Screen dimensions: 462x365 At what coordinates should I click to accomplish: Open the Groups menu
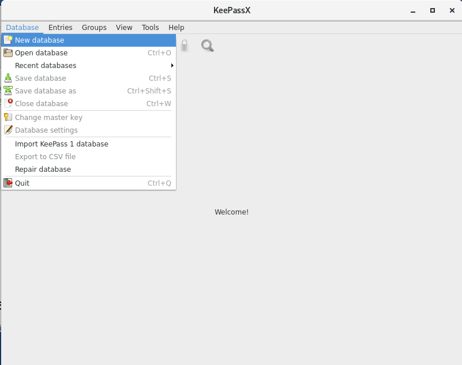94,28
